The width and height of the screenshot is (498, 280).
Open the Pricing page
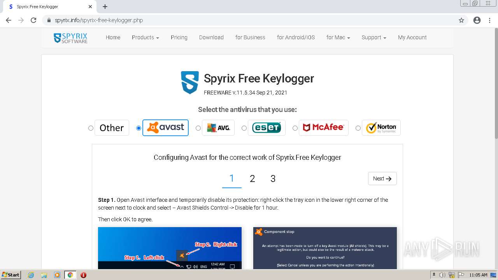coord(179,38)
